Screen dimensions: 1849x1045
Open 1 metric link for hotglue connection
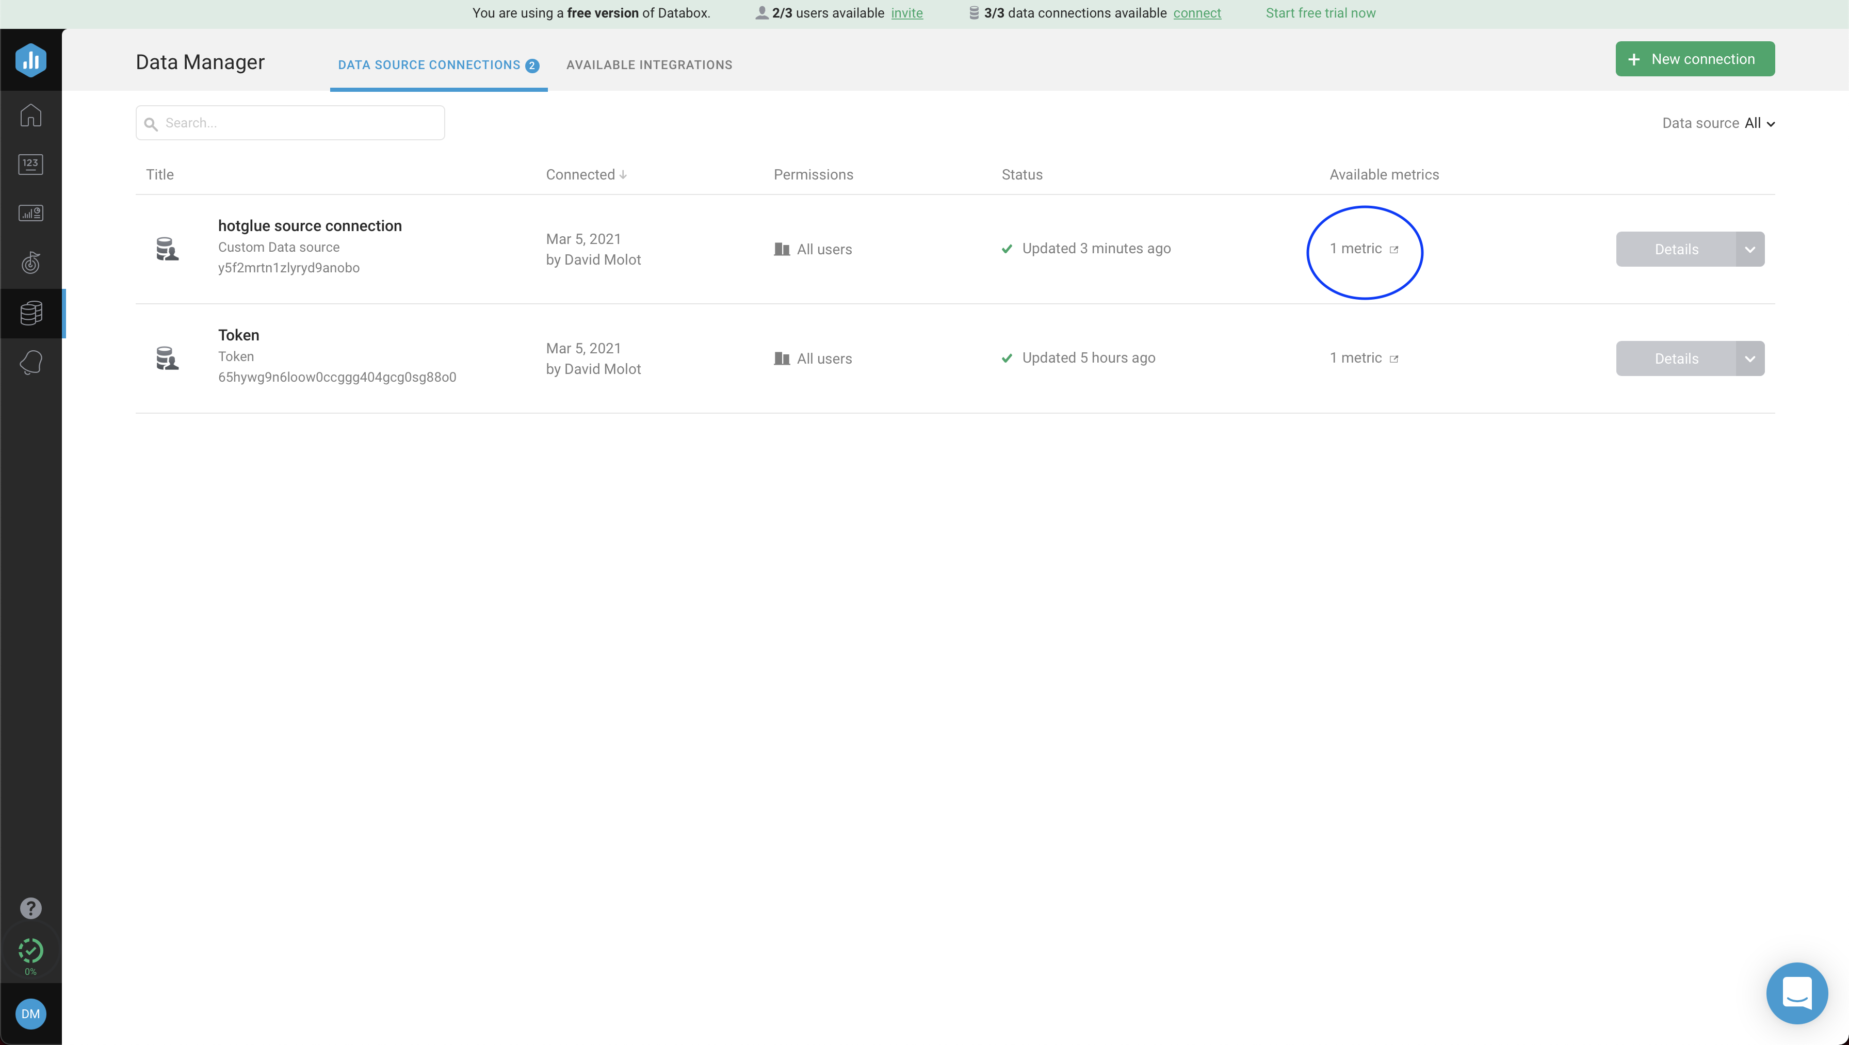(x=1355, y=248)
